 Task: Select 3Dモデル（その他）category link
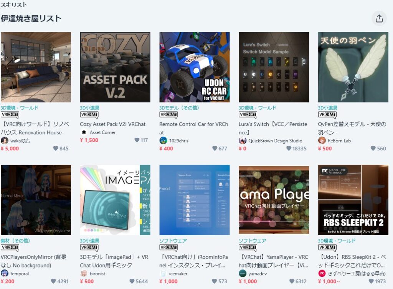tap(179, 108)
